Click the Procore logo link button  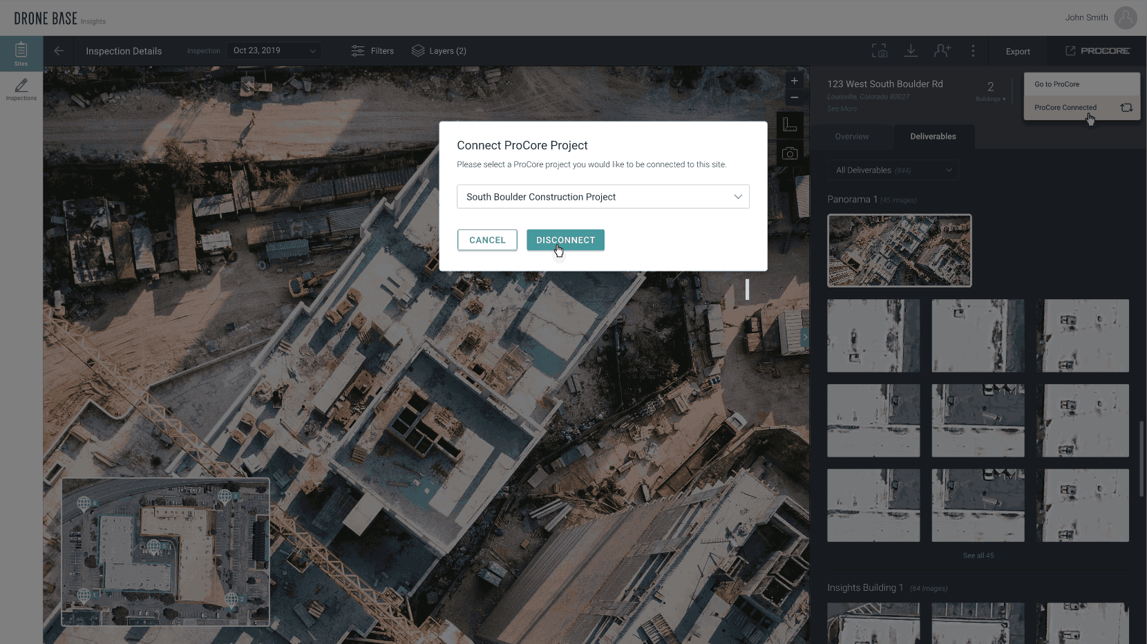(x=1097, y=51)
